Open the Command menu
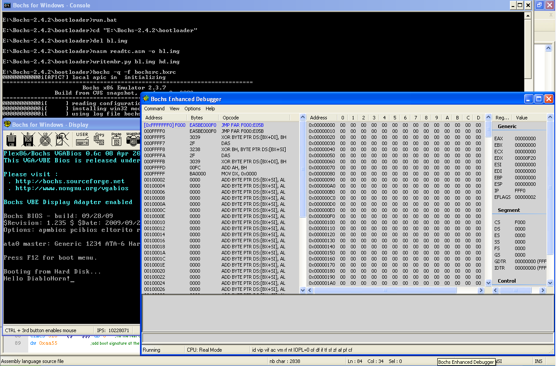This screenshot has height=366, width=556. pyautogui.click(x=154, y=109)
